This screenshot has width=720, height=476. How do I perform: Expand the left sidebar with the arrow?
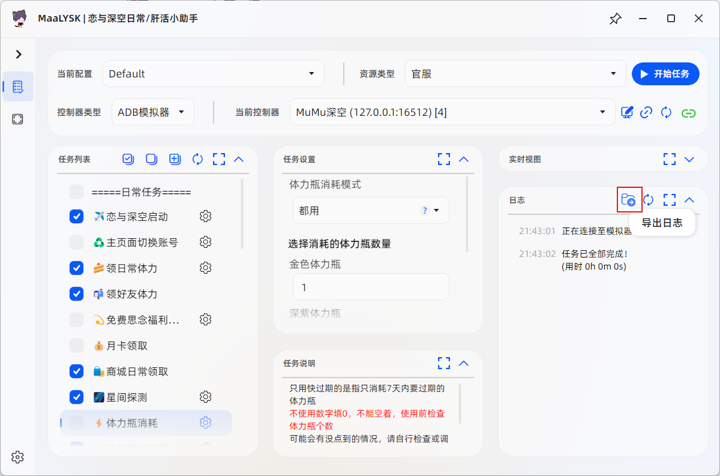pos(19,54)
